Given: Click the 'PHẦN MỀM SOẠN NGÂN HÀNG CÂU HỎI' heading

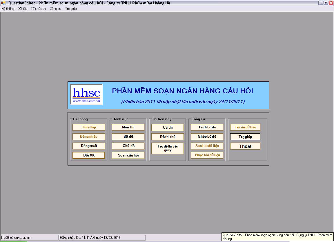Looking at the screenshot, I should [183, 91].
